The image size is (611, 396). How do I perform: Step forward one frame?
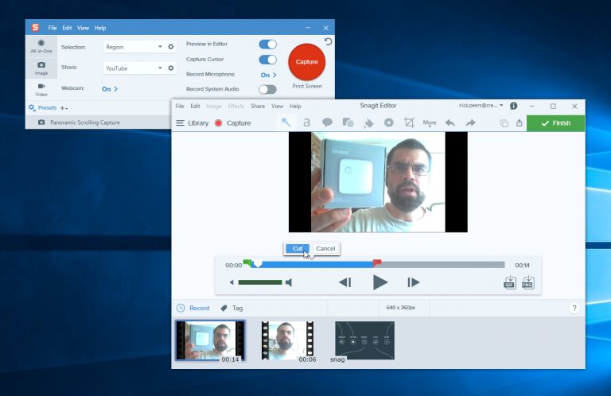click(x=413, y=282)
